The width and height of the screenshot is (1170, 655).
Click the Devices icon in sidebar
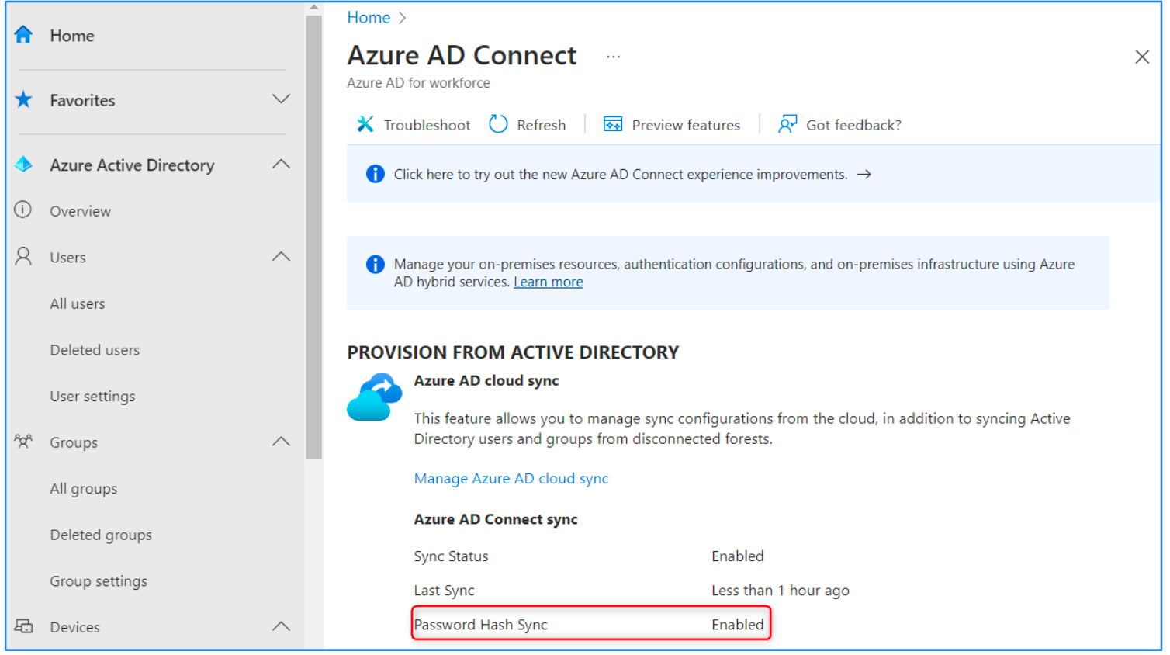pyautogui.click(x=23, y=626)
